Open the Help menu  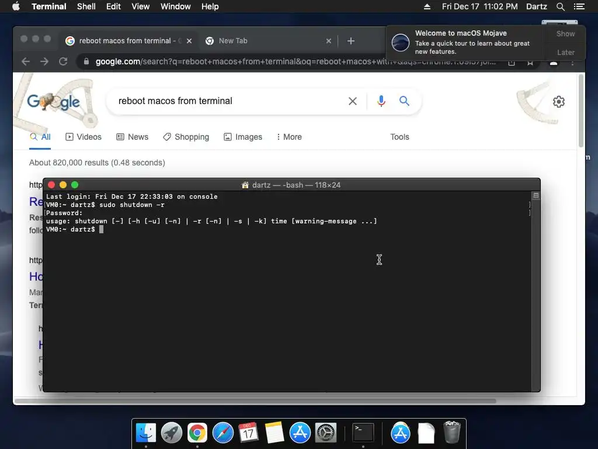tap(210, 6)
